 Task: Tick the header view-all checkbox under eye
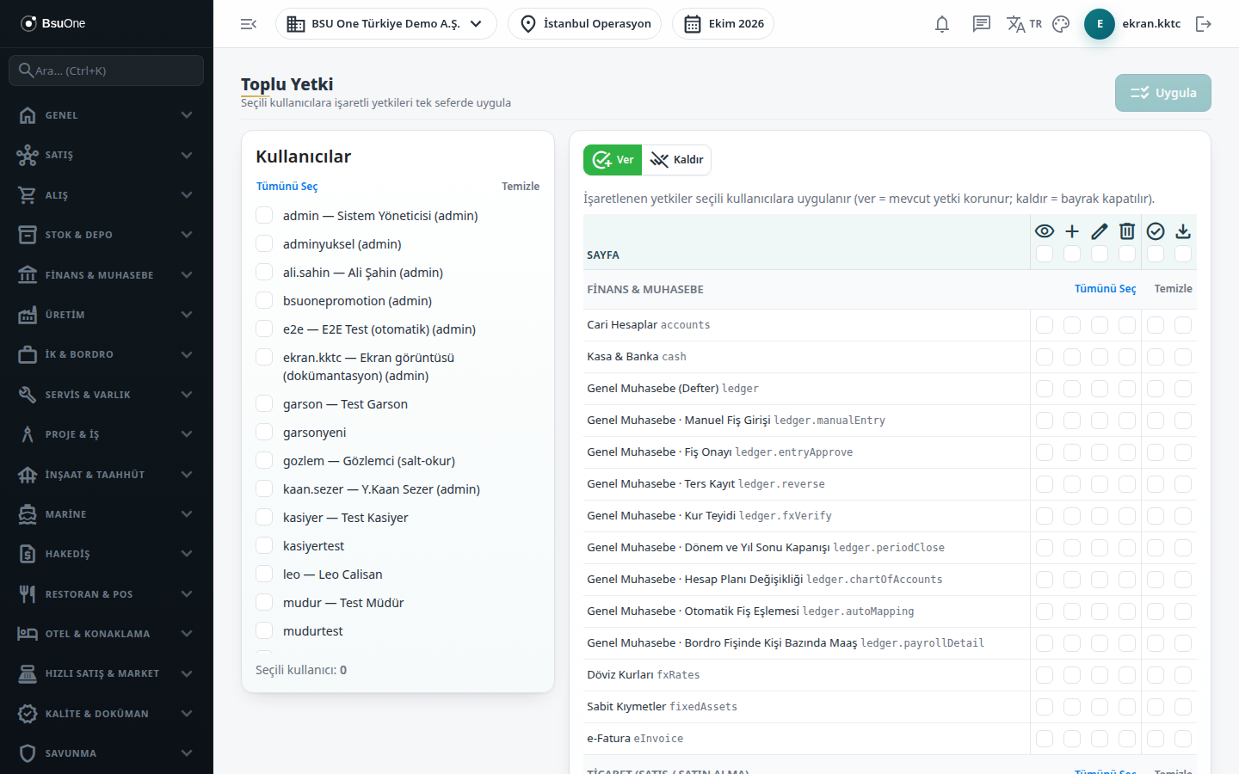pyautogui.click(x=1045, y=254)
